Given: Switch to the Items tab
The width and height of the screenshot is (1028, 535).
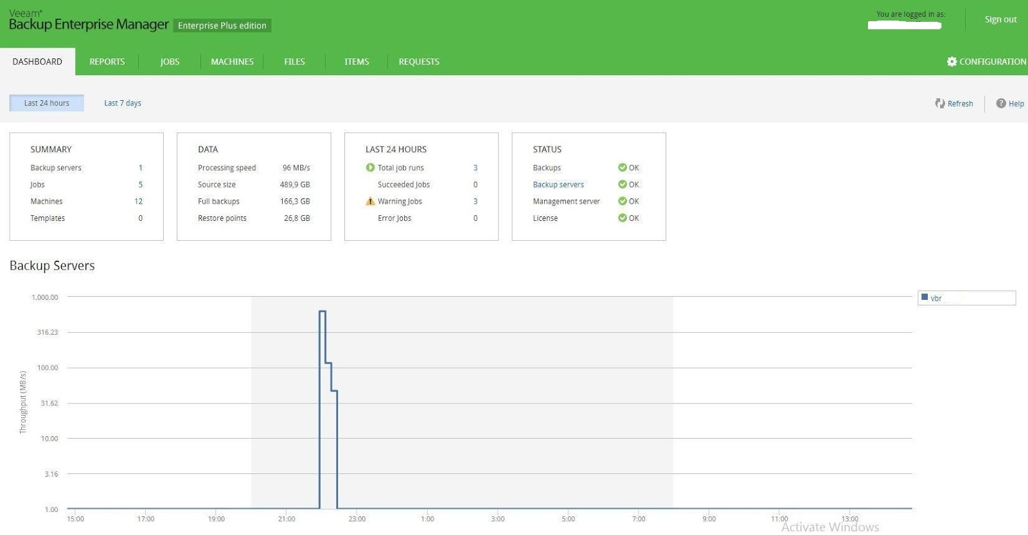Looking at the screenshot, I should point(357,62).
